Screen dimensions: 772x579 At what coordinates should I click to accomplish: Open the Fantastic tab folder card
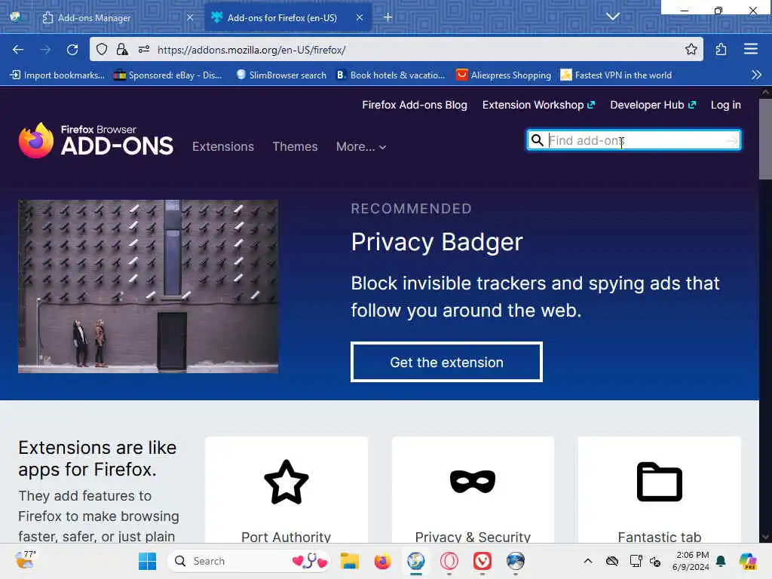click(659, 490)
